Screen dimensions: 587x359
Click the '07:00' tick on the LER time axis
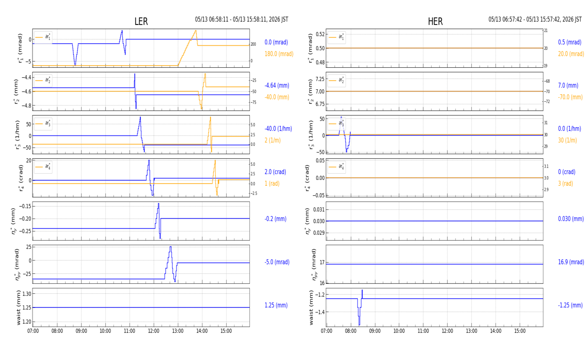(x=33, y=331)
